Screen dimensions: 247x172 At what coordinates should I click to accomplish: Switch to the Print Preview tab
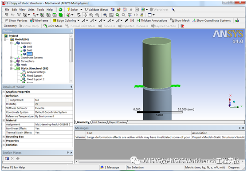coord(99,122)
